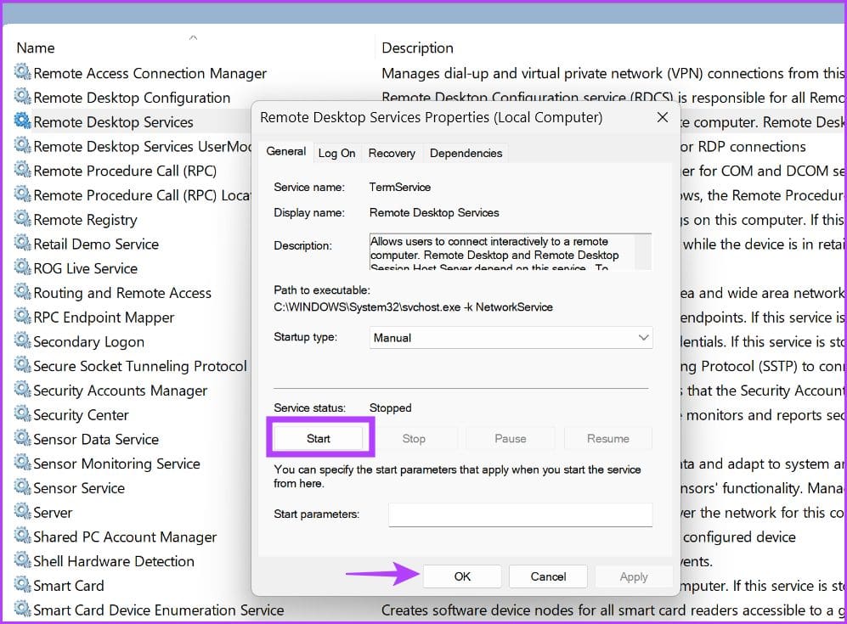
Task: Click gear icon beside RPC Endpoint Mapper
Action: tap(23, 316)
